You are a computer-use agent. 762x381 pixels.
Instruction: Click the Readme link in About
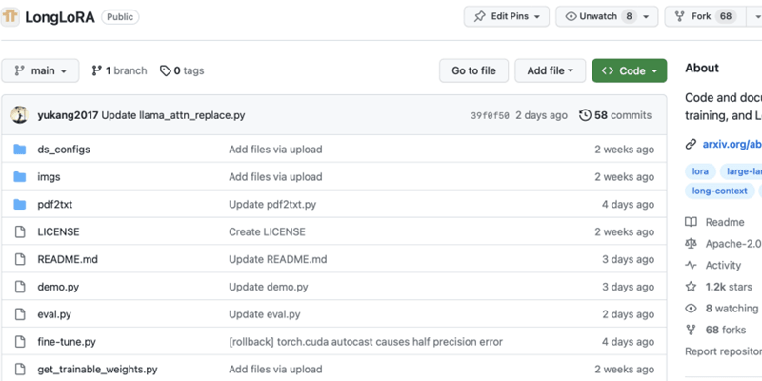click(725, 222)
